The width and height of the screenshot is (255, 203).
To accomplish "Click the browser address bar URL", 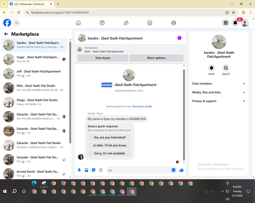I will click(x=60, y=12).
